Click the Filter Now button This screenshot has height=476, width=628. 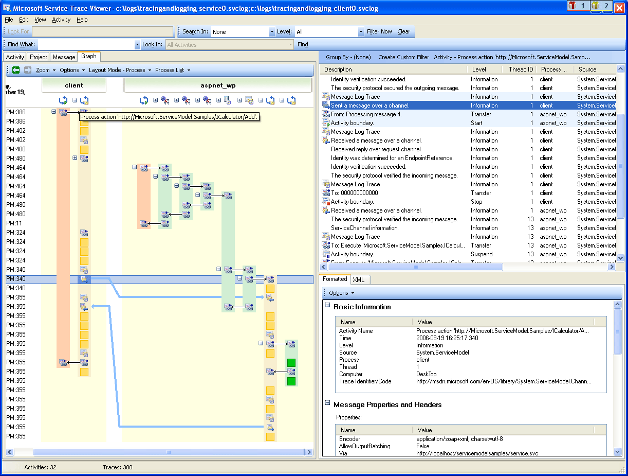(x=380, y=31)
